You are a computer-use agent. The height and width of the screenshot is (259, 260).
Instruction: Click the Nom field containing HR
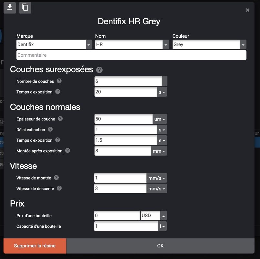pos(129,44)
